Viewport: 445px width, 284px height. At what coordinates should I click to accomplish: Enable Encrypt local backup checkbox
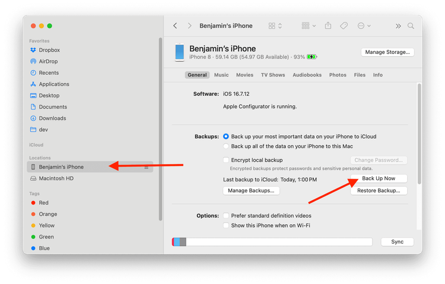tap(226, 160)
